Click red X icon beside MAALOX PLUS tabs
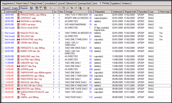Viewport: 172px width, 103px height. click(x=18, y=33)
